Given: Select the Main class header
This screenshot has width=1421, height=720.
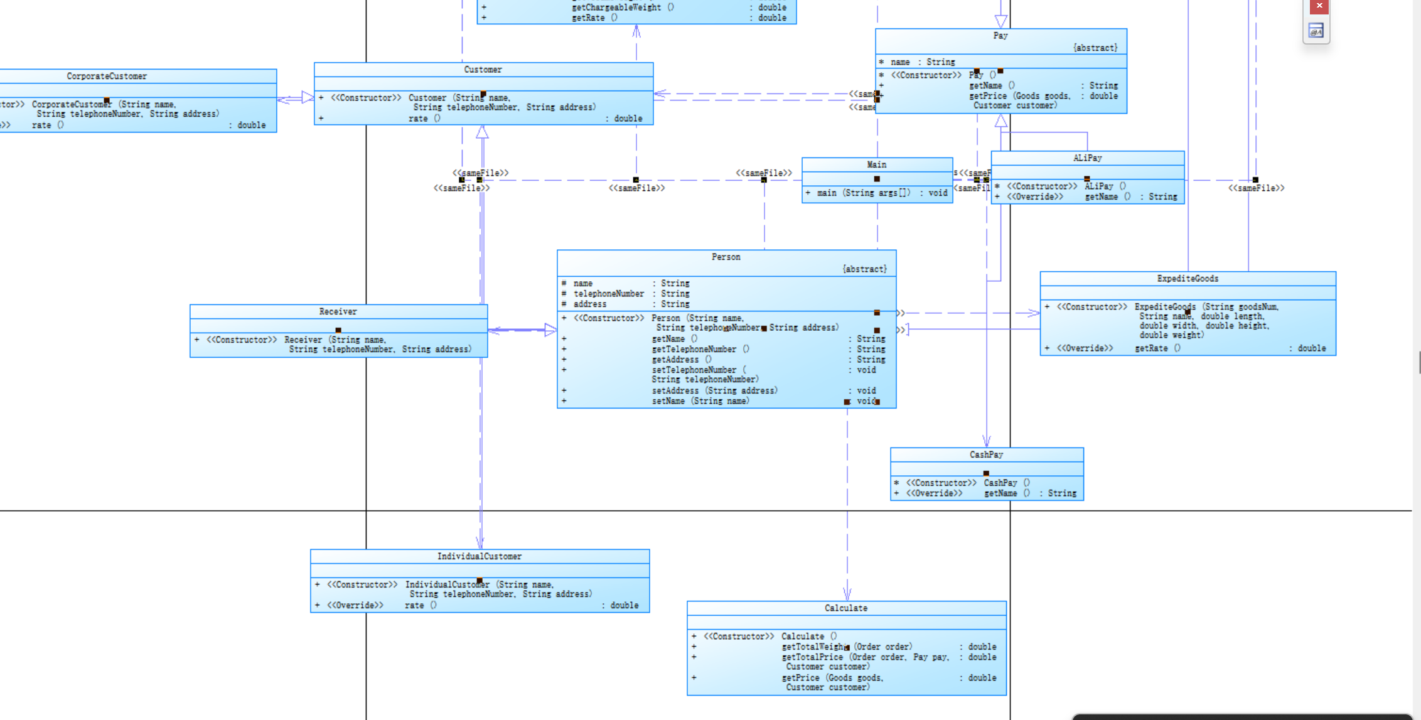Looking at the screenshot, I should coord(876,164).
